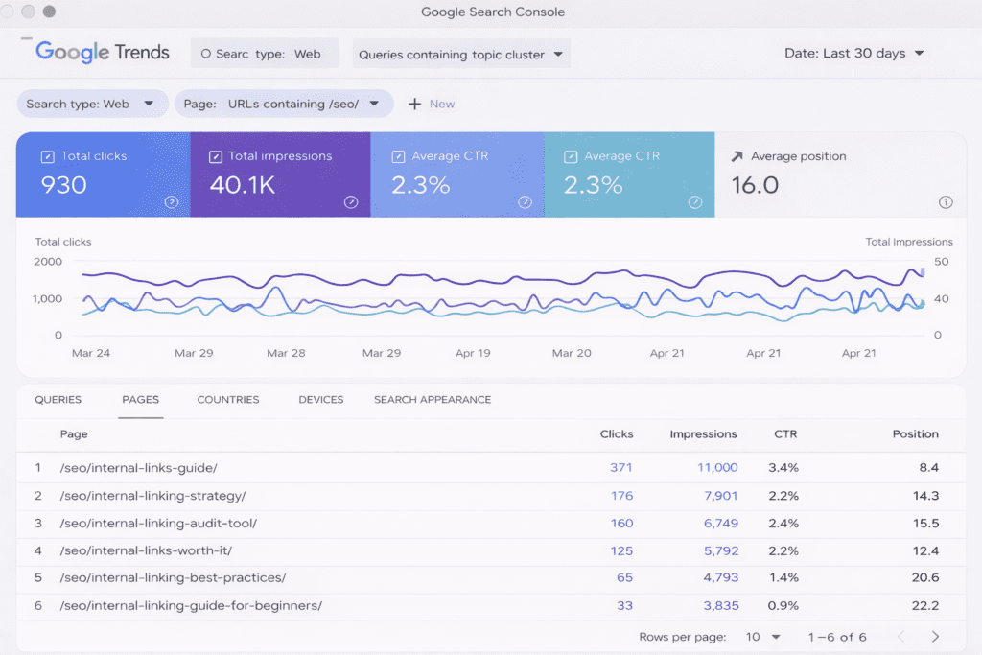Click the circular icon on Total impressions card
The width and height of the screenshot is (982, 655).
click(351, 202)
